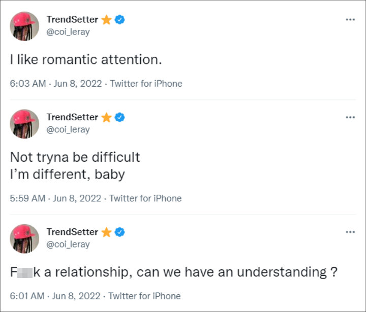
Task: Open the profile avatar on the second tweet
Action: click(24, 124)
